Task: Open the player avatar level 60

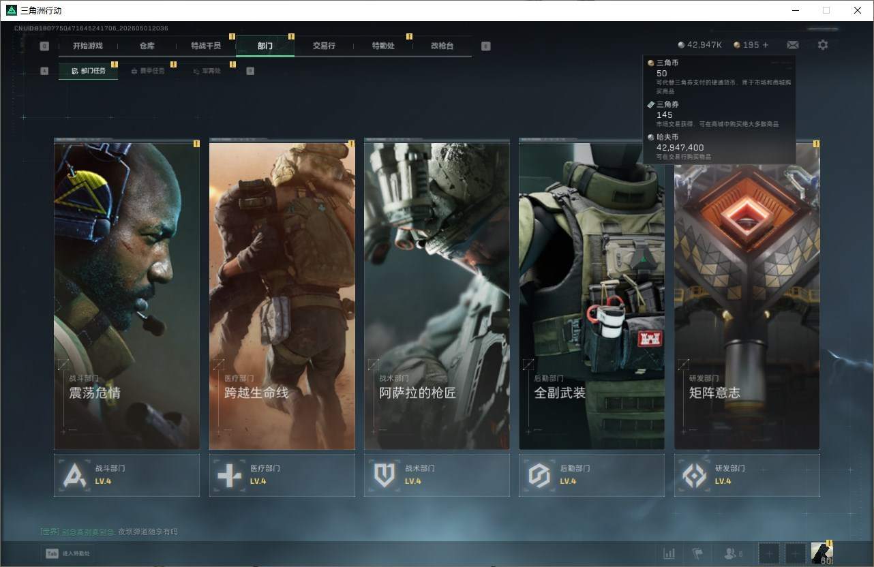Action: (x=822, y=553)
